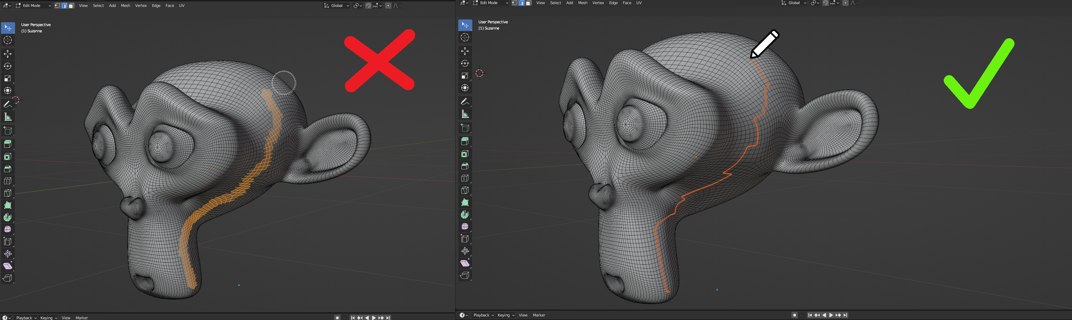
Task: Open Global orientation dropdown in right viewport
Action: click(794, 3)
